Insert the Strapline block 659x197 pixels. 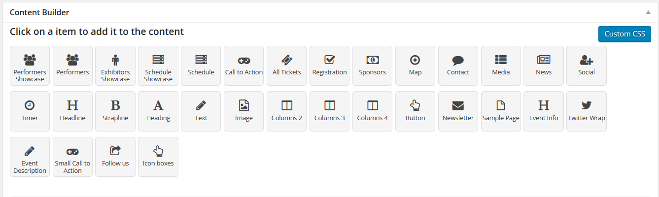click(x=115, y=111)
